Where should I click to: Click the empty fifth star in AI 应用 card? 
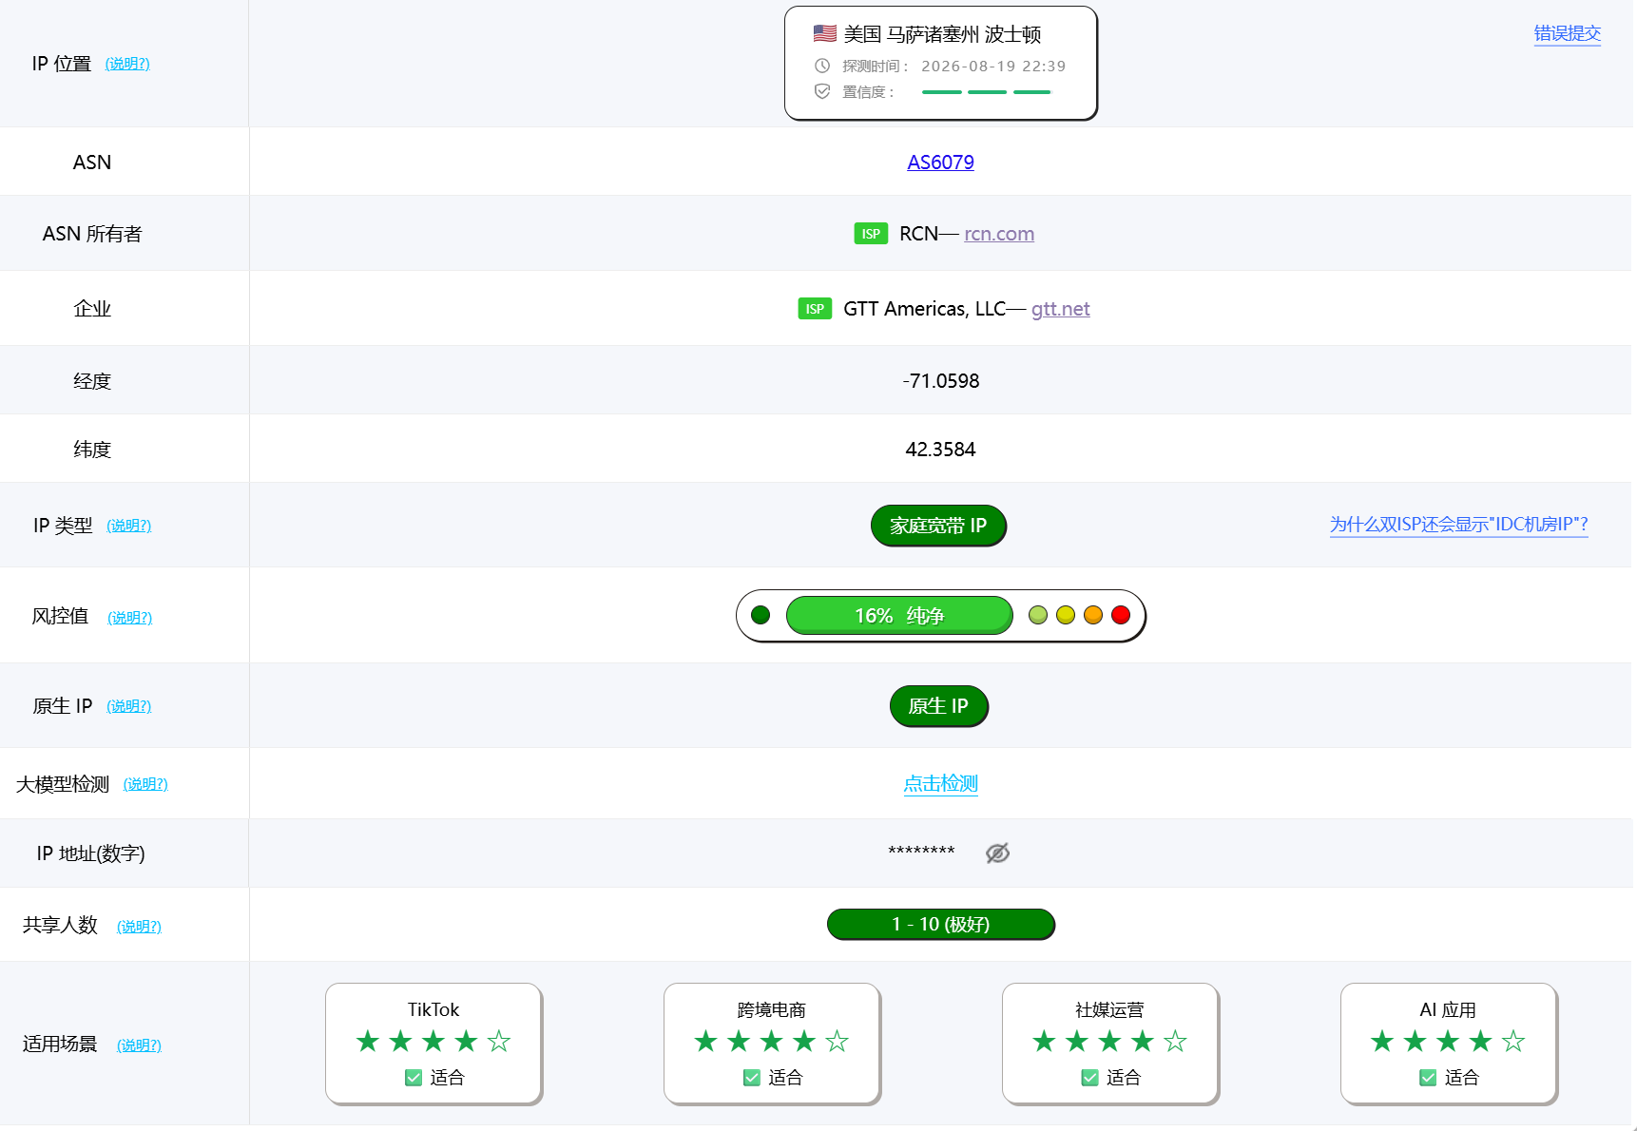[x=1513, y=1042]
